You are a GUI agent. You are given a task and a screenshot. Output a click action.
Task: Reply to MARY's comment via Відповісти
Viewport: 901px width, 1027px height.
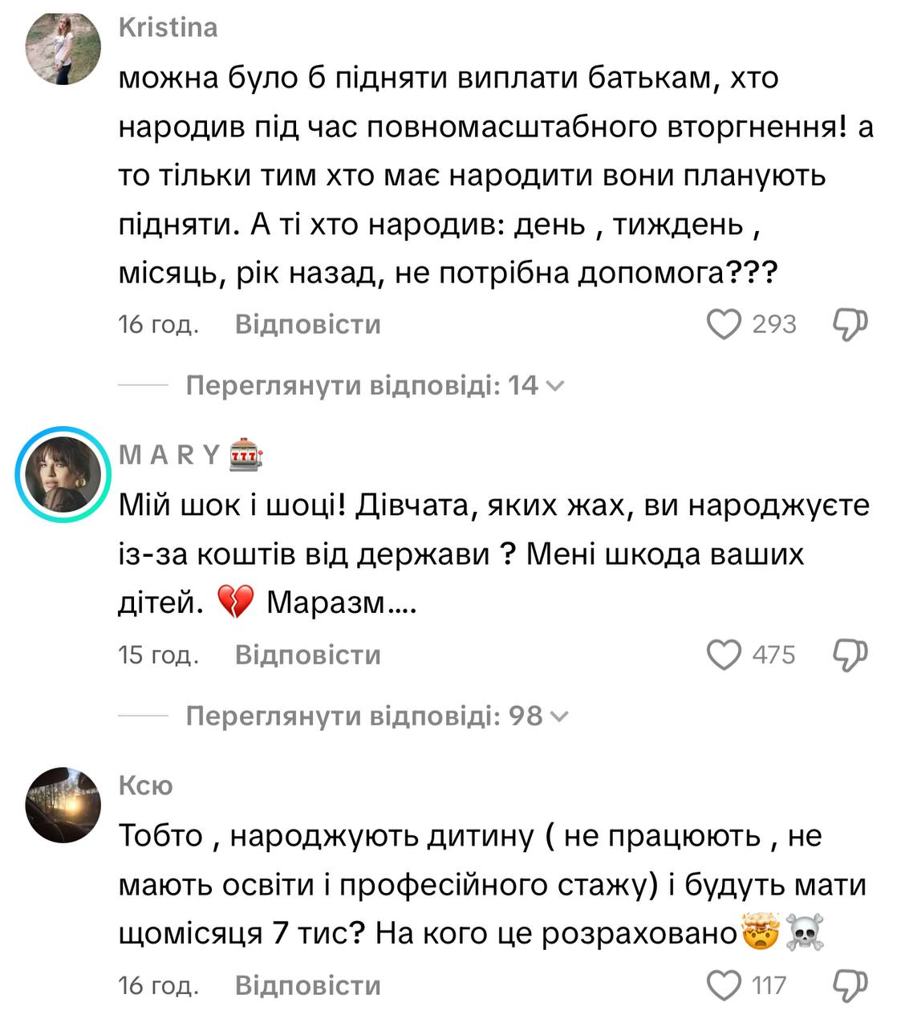coord(307,656)
